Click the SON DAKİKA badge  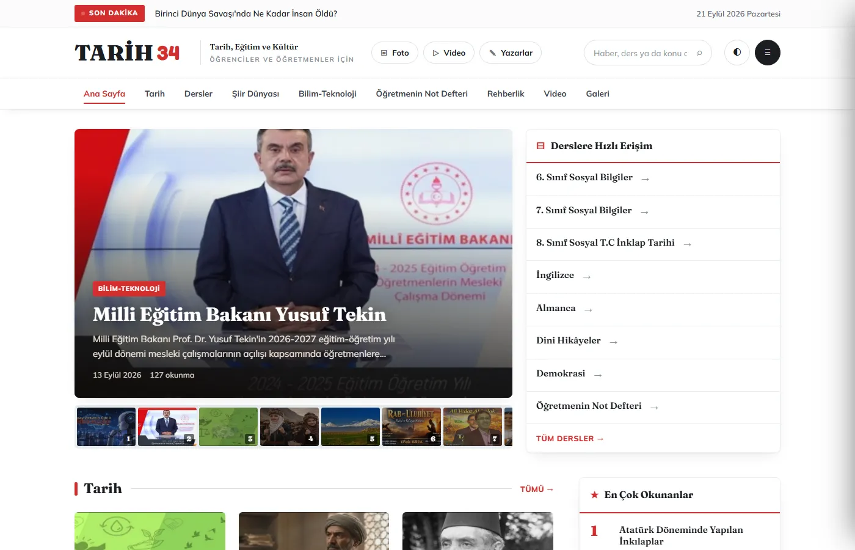(x=109, y=13)
